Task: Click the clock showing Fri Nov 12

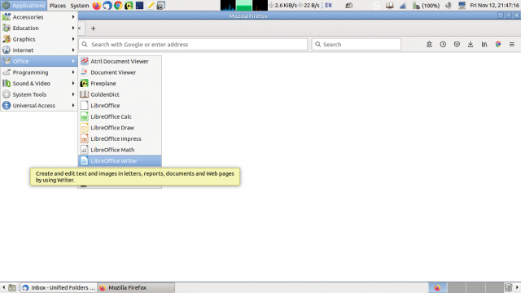Action: pos(494,6)
